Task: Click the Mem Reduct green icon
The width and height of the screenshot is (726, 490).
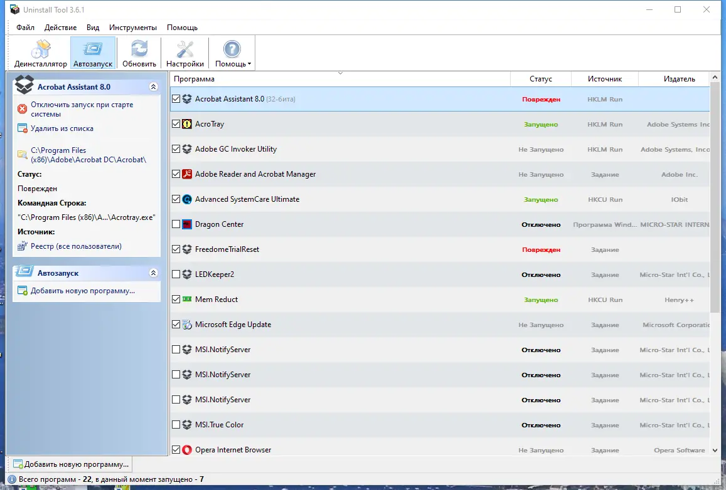Action: [187, 299]
